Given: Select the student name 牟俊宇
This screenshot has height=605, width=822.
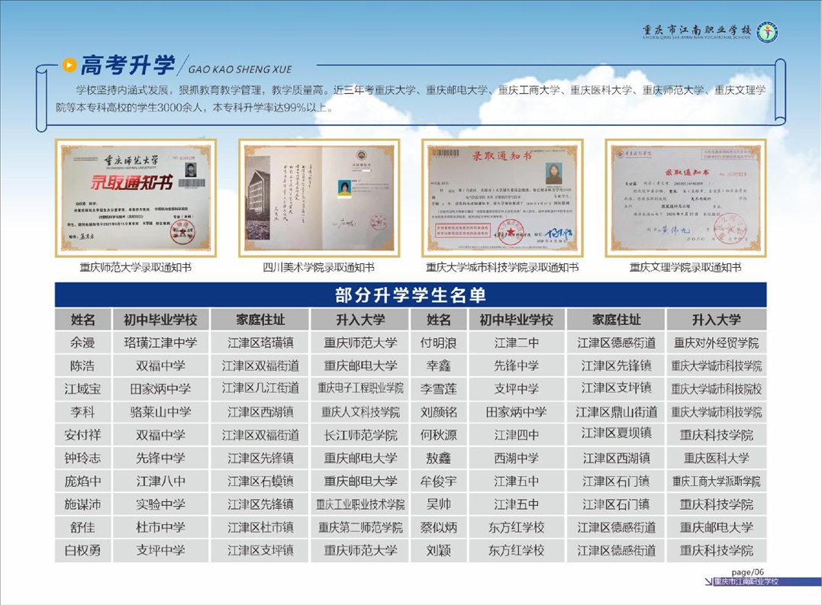Looking at the screenshot, I should tap(439, 481).
